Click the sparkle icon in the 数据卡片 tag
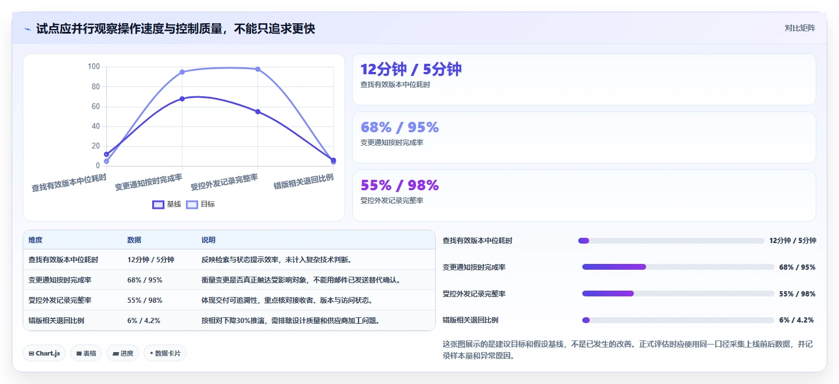This screenshot has width=839, height=384. [x=151, y=353]
